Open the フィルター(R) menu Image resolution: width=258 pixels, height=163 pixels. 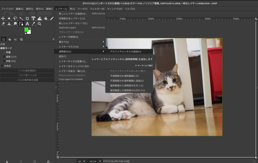click(x=97, y=9)
